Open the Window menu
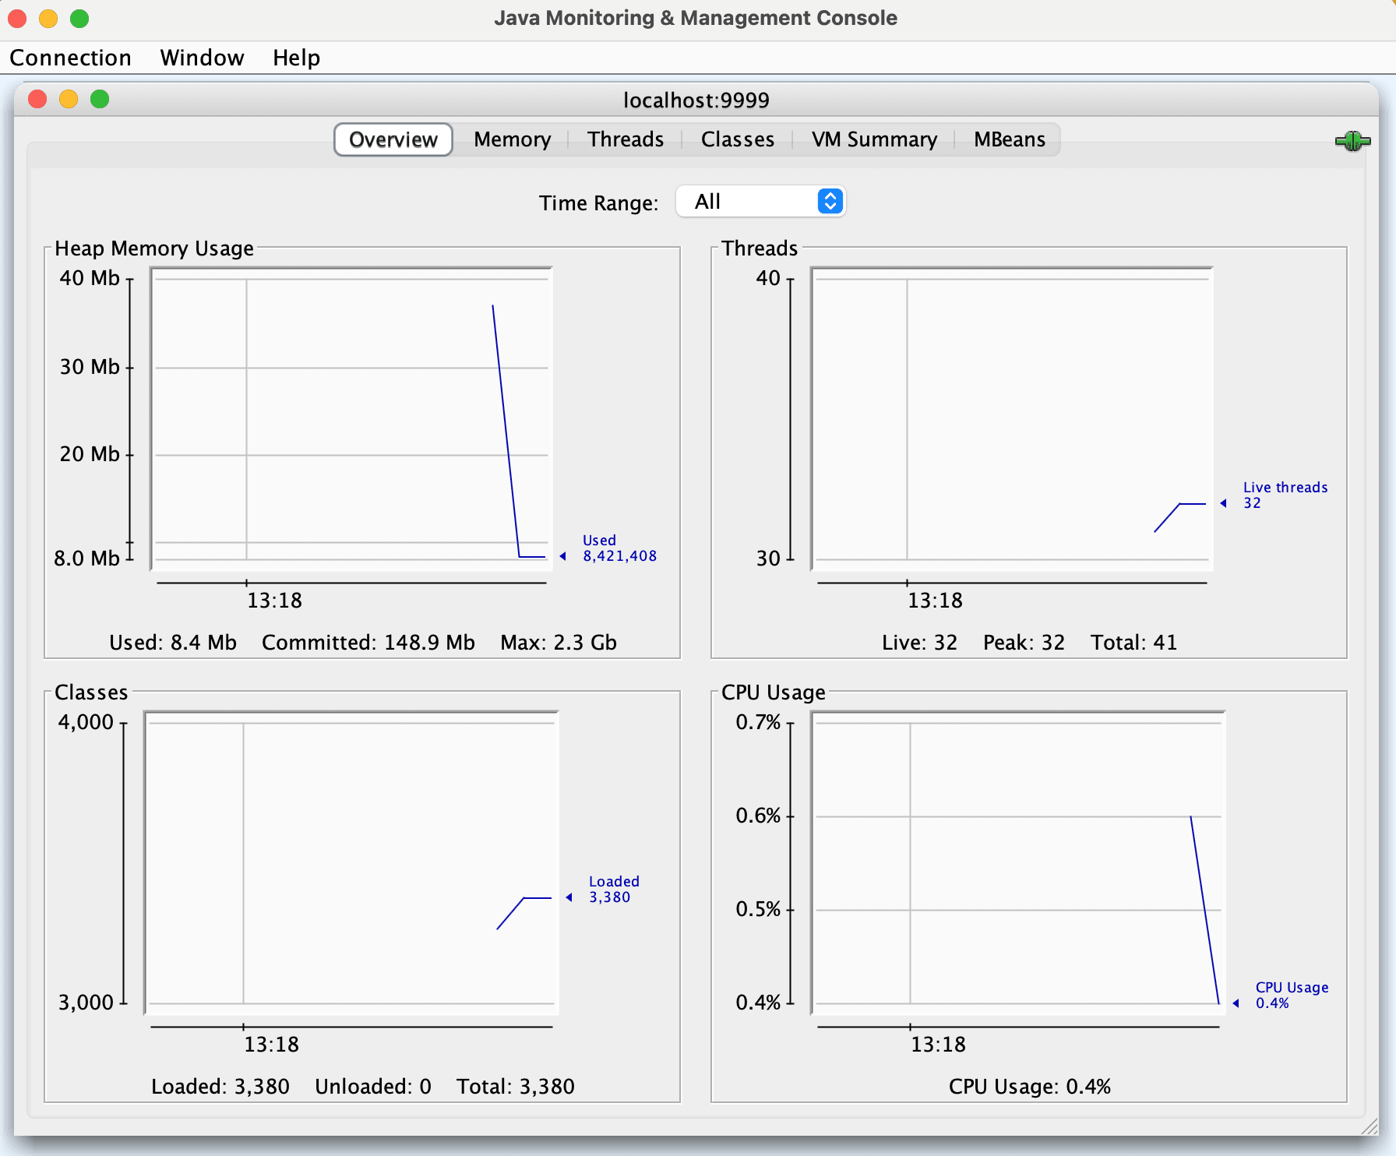Viewport: 1396px width, 1156px height. click(202, 57)
